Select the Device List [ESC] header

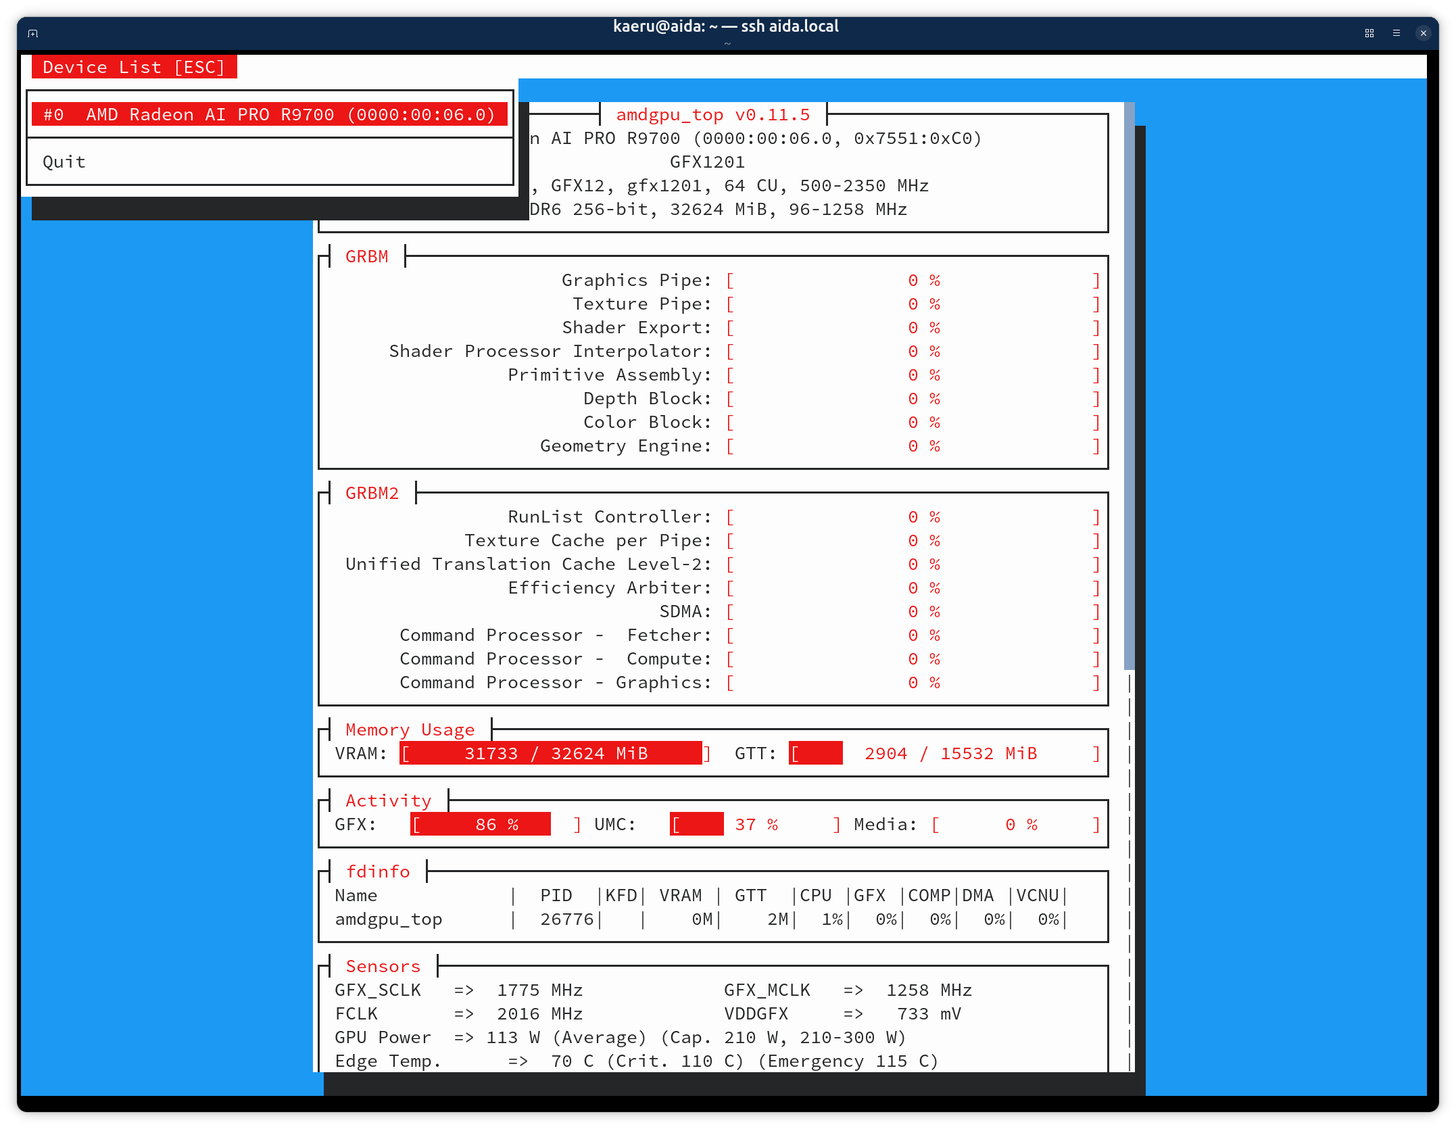134,67
